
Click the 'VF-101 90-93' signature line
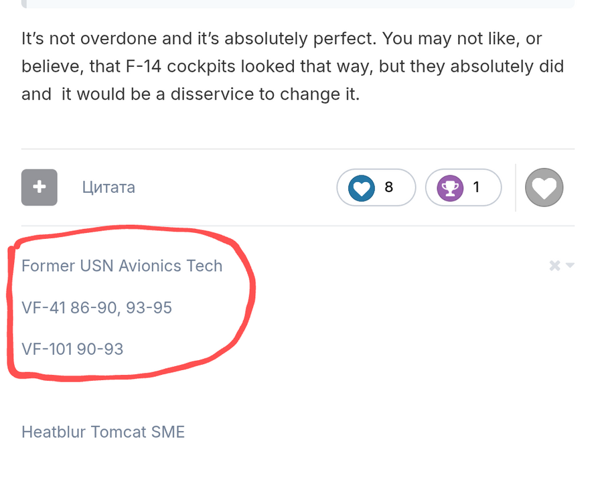[x=72, y=349]
